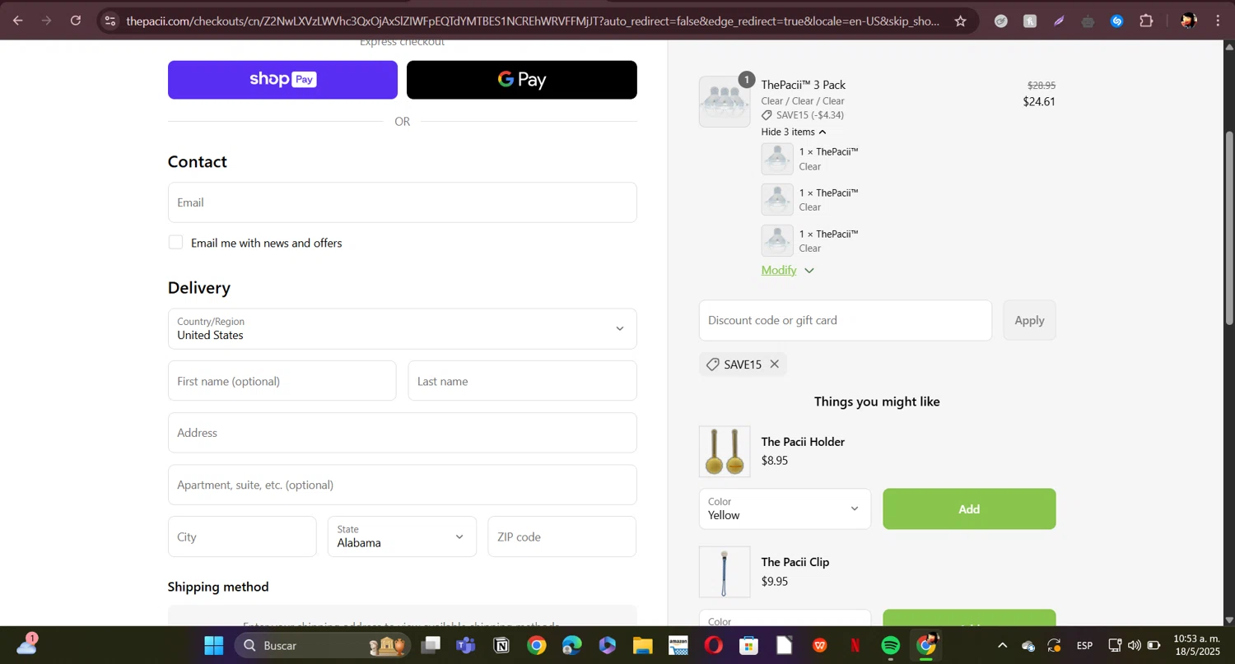The width and height of the screenshot is (1235, 664).
Task: Open the Amazon taskbar shortcut
Action: [x=678, y=646]
